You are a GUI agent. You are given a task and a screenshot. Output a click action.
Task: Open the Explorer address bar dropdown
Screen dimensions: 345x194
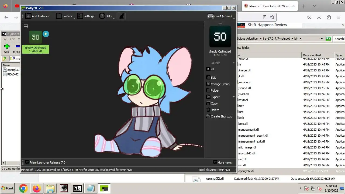click(322, 39)
